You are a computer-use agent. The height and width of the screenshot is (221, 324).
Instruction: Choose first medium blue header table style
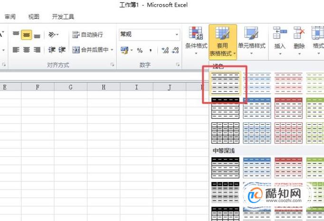[x=257, y=168]
